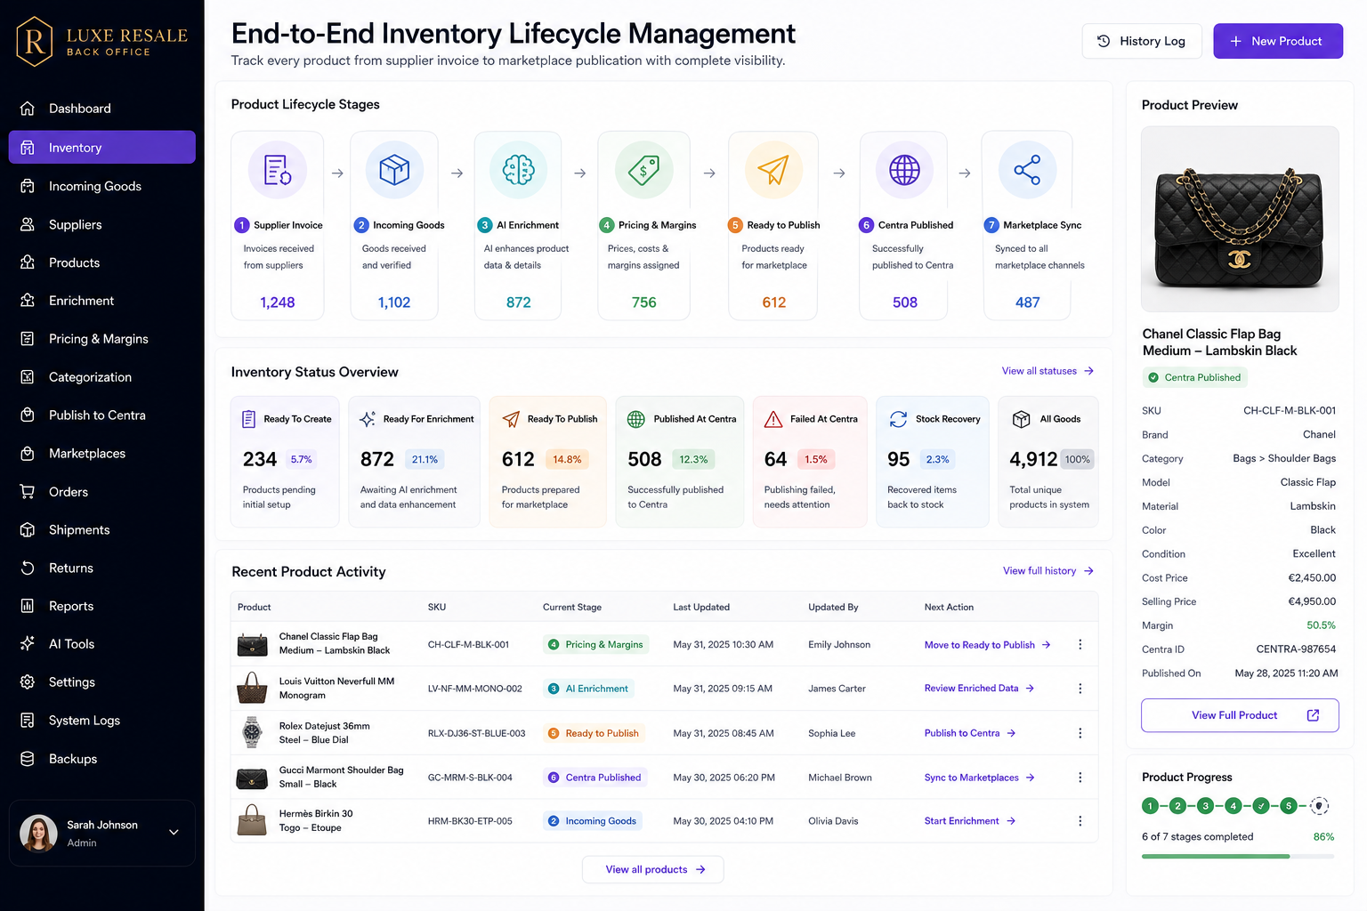Click the Centra Published green check icon

point(1153,377)
